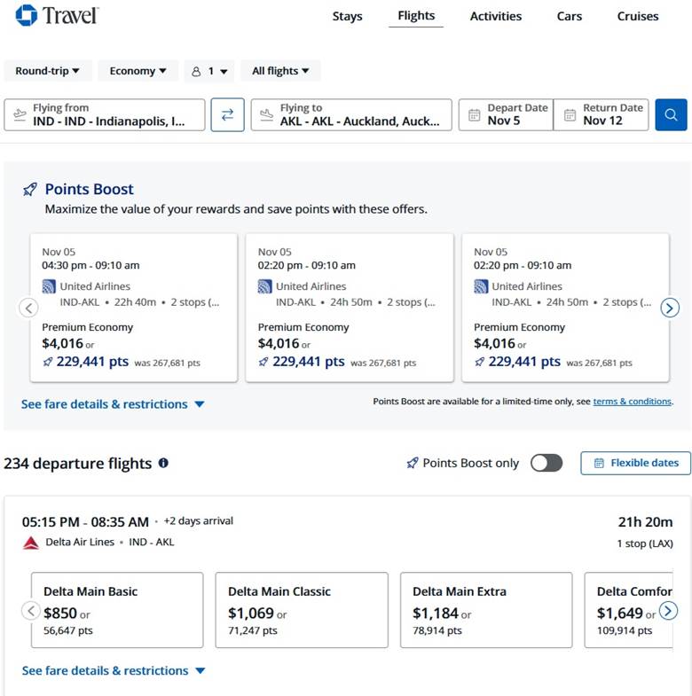Image resolution: width=692 pixels, height=696 pixels.
Task: Select the Delta Main Classic $1,069 fare
Action: pos(302,610)
